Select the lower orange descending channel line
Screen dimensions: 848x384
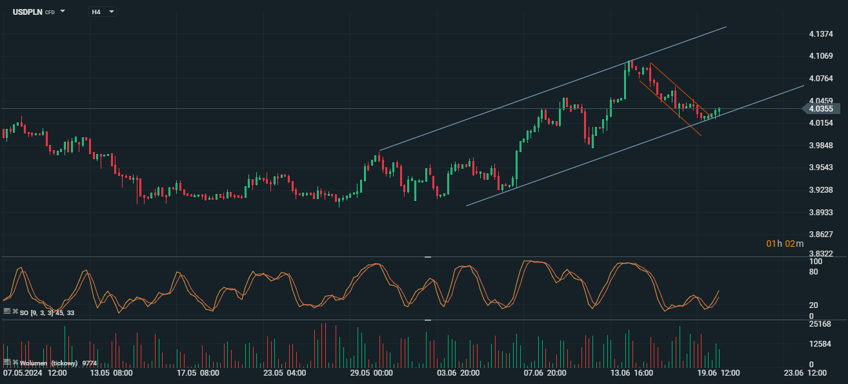coord(671,110)
